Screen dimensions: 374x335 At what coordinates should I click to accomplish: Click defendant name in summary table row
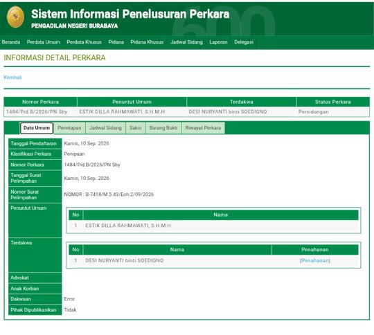228,112
